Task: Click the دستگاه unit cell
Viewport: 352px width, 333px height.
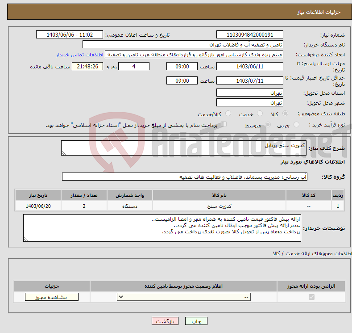Action: [130, 206]
